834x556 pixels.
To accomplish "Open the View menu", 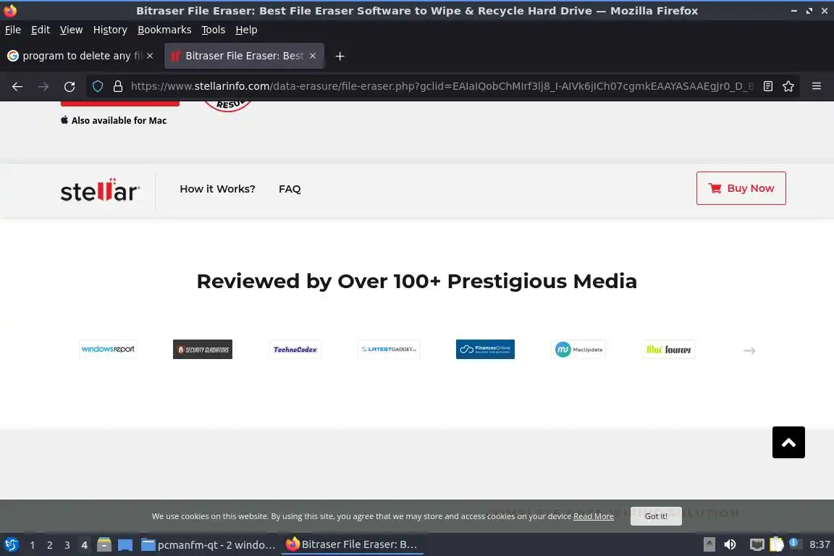I will tap(71, 30).
